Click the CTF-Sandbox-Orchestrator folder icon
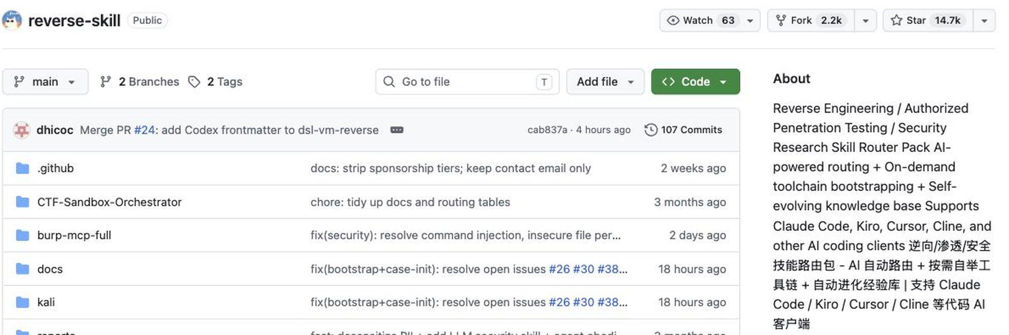Screen dimensions: 1009x335 pyautogui.click(x=22, y=202)
